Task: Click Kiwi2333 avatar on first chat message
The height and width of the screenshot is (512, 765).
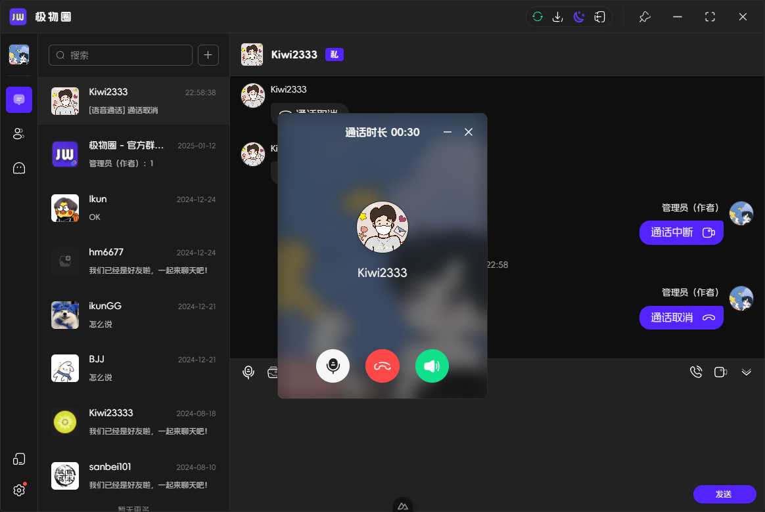Action: (253, 95)
